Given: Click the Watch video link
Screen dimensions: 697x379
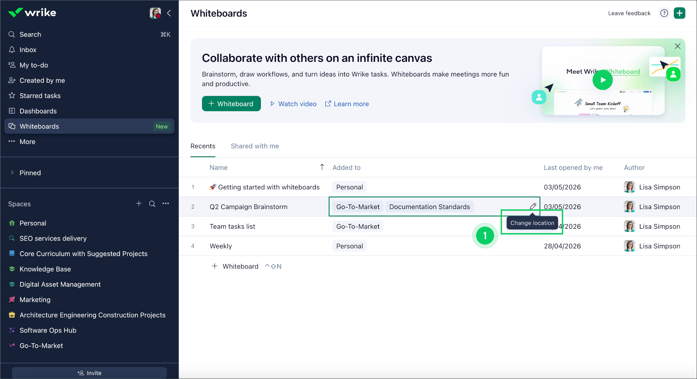Looking at the screenshot, I should [x=293, y=104].
